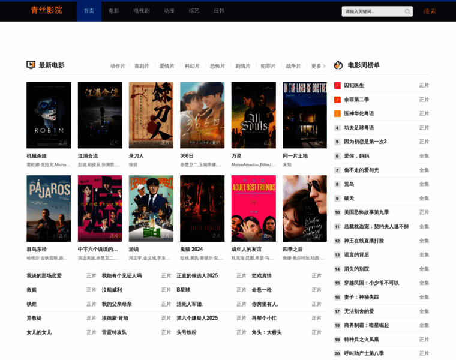The width and height of the screenshot is (456, 360).
Task: Filter by 科幻片 genre
Action: [x=192, y=66]
